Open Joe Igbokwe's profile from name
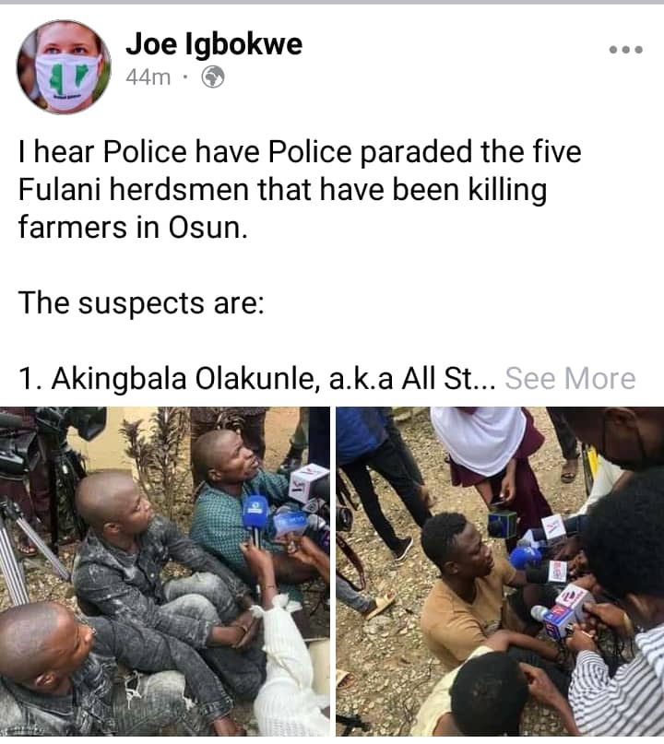 (214, 44)
